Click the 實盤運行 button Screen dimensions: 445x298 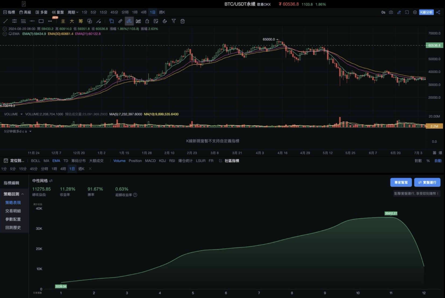point(427,183)
